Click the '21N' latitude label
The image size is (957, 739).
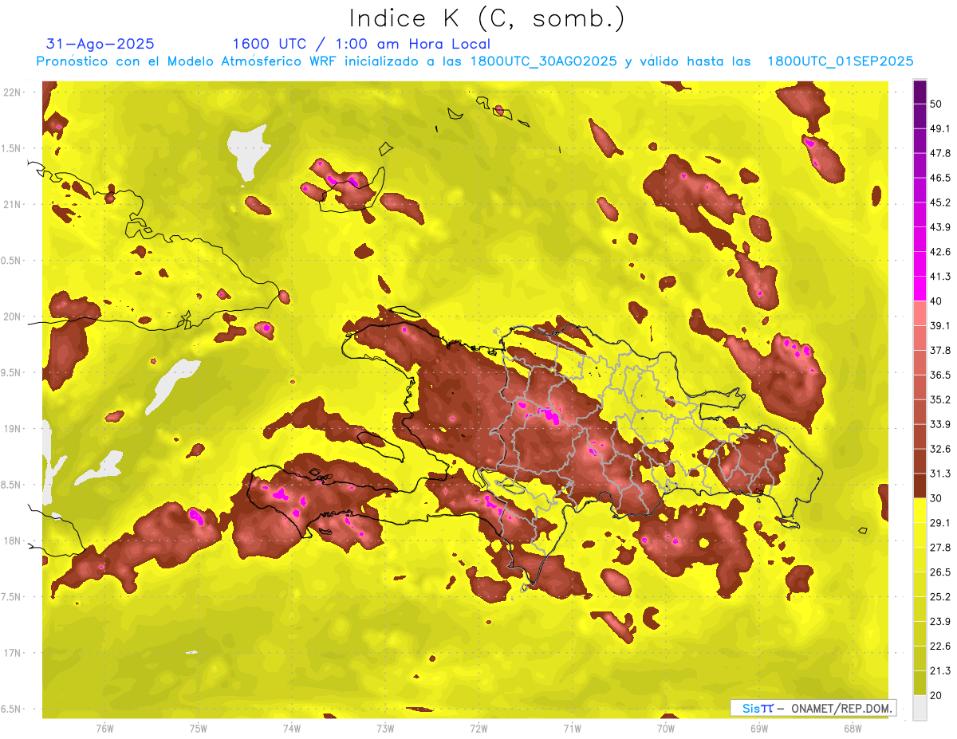13,205
